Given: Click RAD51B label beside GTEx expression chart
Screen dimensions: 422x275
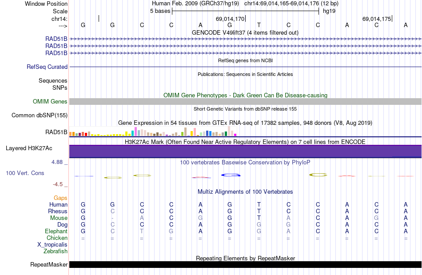Looking at the screenshot, I should pyautogui.click(x=56, y=132).
